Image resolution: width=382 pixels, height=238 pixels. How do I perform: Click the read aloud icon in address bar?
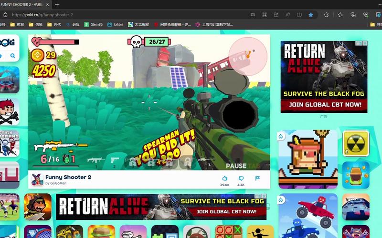click(x=288, y=15)
